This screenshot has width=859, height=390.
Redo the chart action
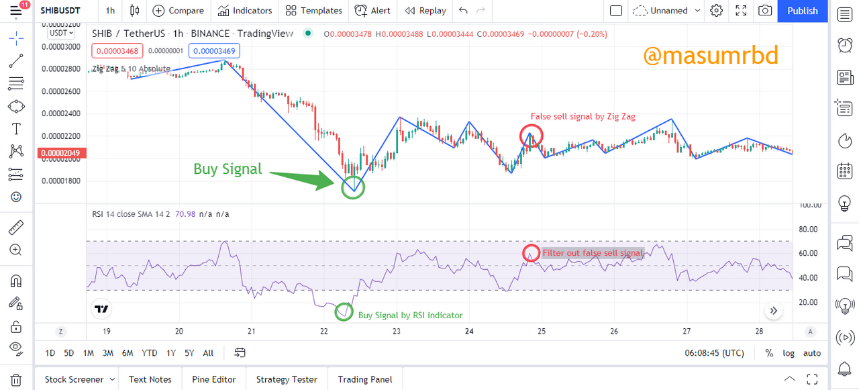pos(481,11)
